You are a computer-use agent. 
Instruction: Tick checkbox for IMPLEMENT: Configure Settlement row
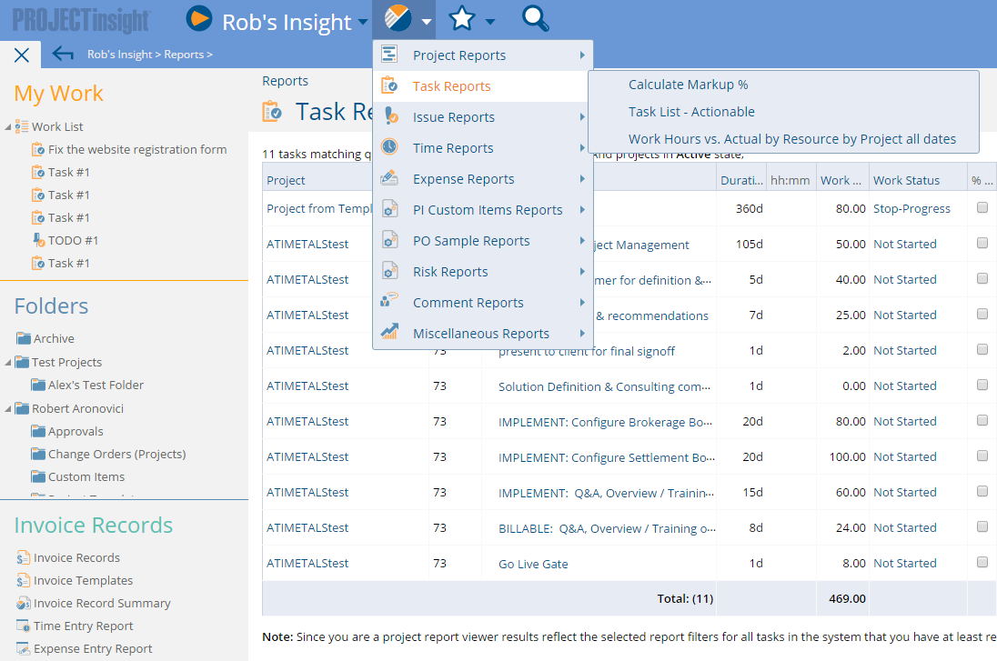point(982,456)
